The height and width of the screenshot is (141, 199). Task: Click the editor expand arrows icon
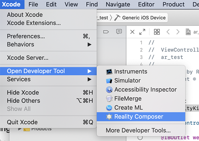coord(142,32)
